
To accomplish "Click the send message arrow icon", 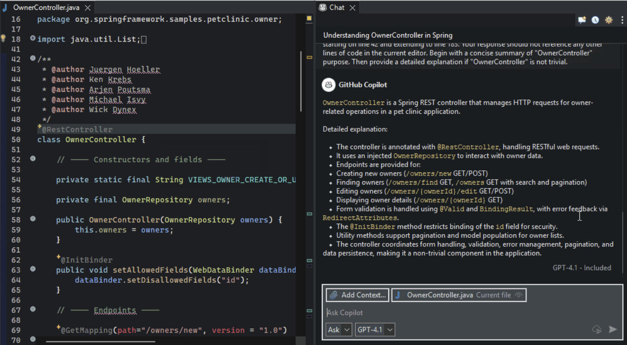I will 613,329.
